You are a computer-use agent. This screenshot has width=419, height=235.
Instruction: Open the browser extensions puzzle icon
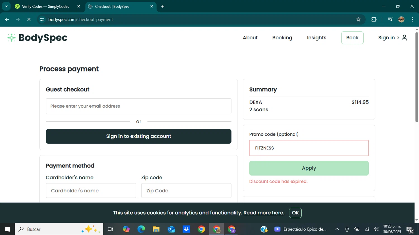click(374, 20)
